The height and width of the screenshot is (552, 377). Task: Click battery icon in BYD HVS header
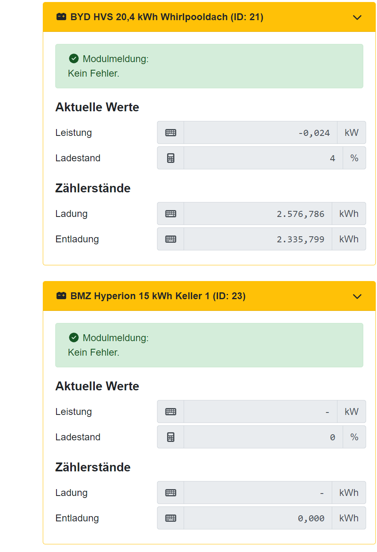[61, 17]
